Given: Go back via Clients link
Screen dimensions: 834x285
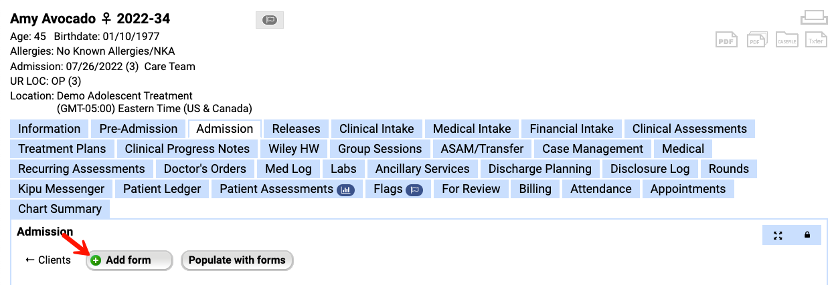Looking at the screenshot, I should 48,260.
